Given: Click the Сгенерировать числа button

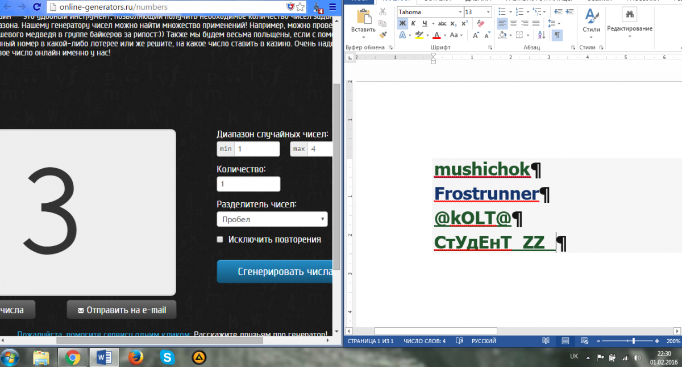Looking at the screenshot, I should point(275,272).
